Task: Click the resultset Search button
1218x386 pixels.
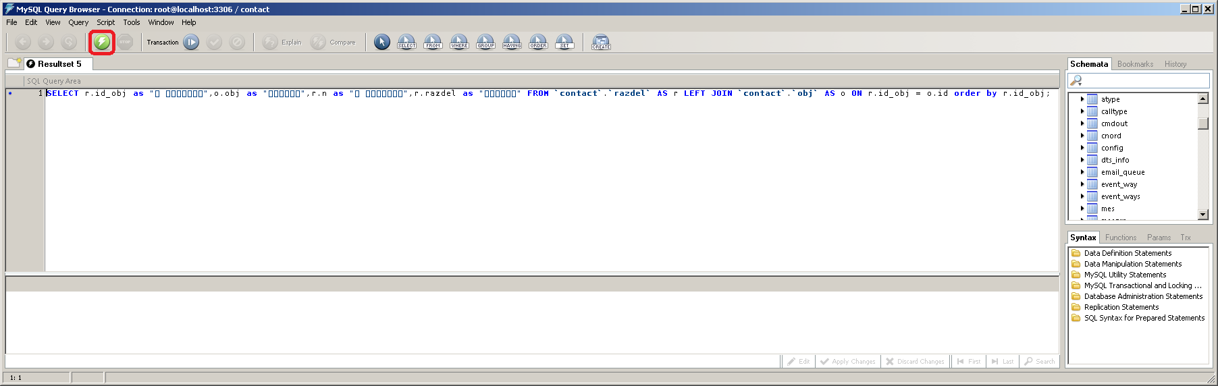Action: coord(1039,362)
